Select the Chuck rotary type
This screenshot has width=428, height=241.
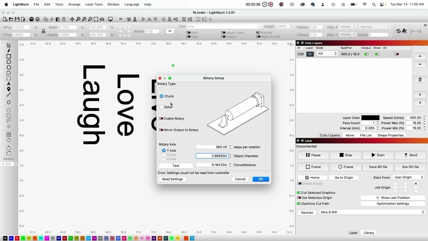click(161, 96)
